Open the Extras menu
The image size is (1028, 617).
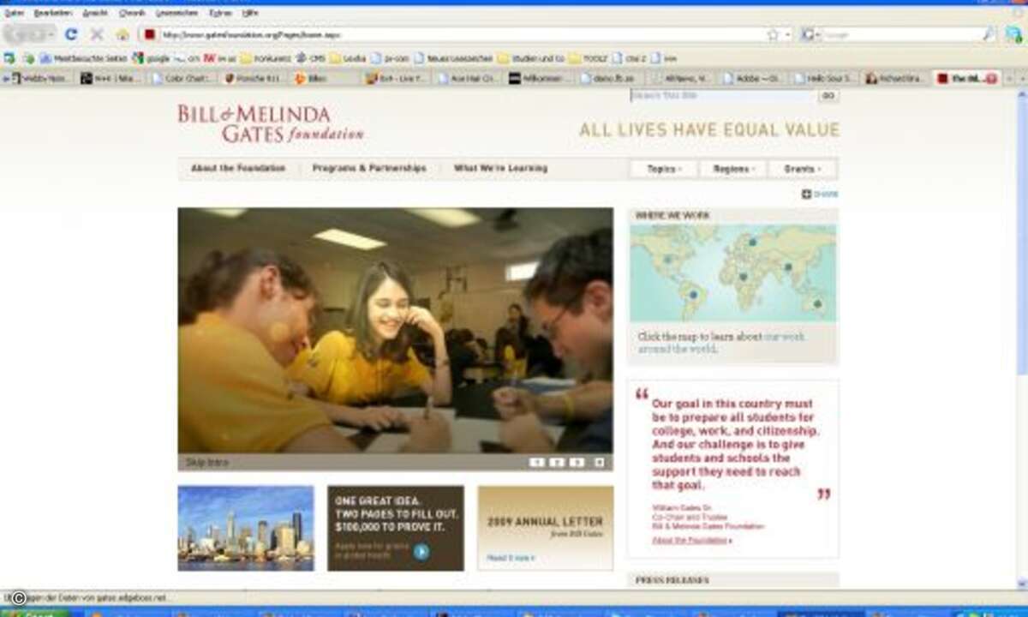click(x=220, y=13)
